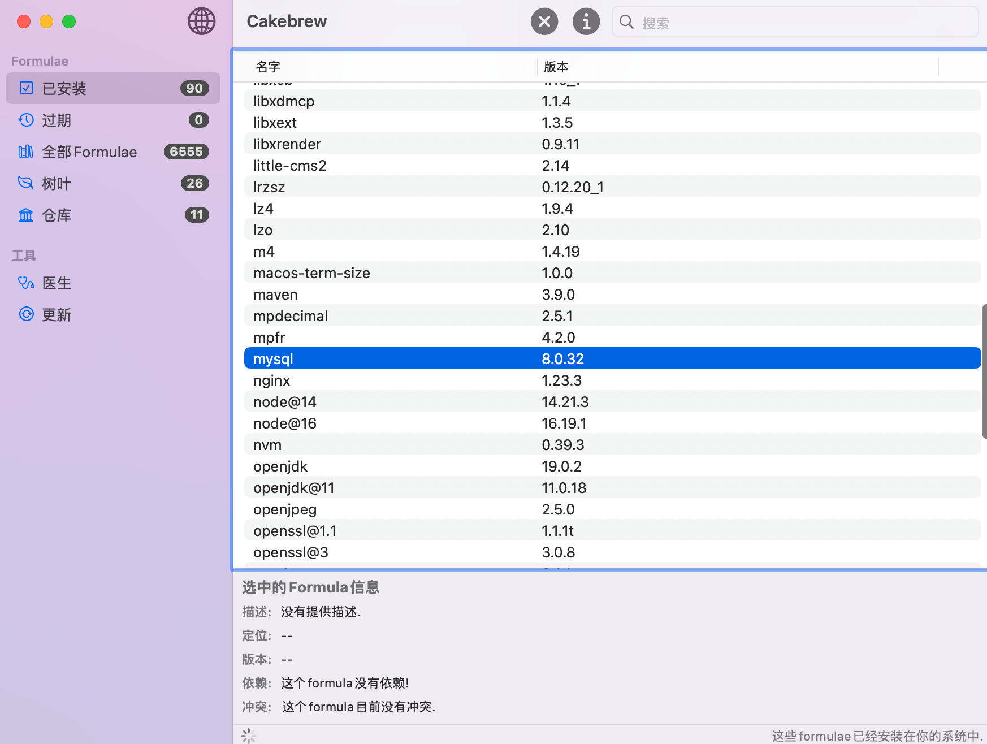This screenshot has height=744, width=987.
Task: Click the books icon next to 全部 Formulae
Action: [x=26, y=152]
